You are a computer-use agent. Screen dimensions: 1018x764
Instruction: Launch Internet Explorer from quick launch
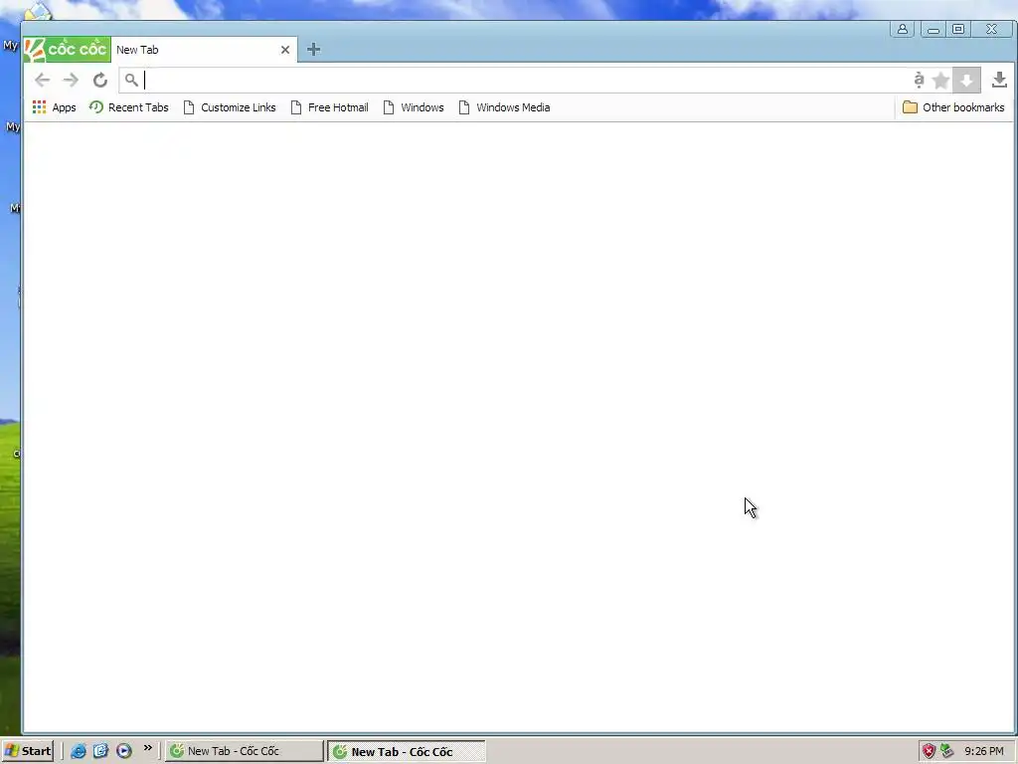point(79,751)
